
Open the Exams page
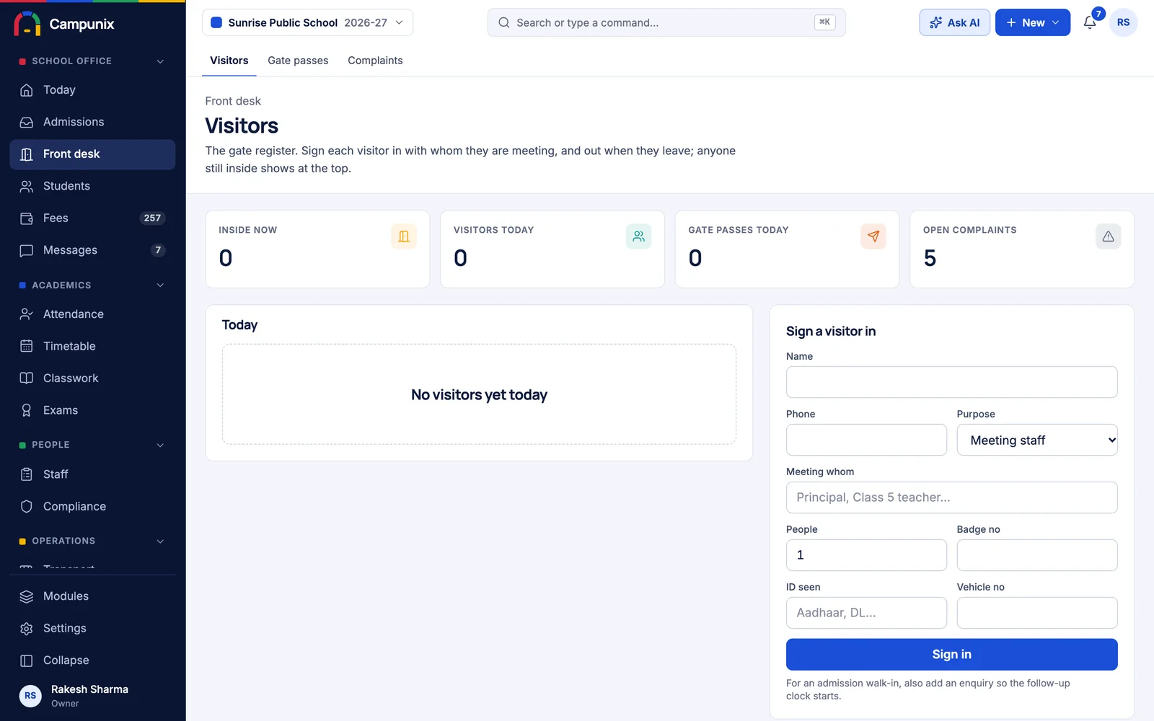tap(92, 410)
